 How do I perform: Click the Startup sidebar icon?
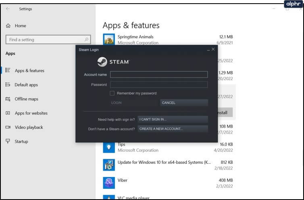tap(8, 141)
